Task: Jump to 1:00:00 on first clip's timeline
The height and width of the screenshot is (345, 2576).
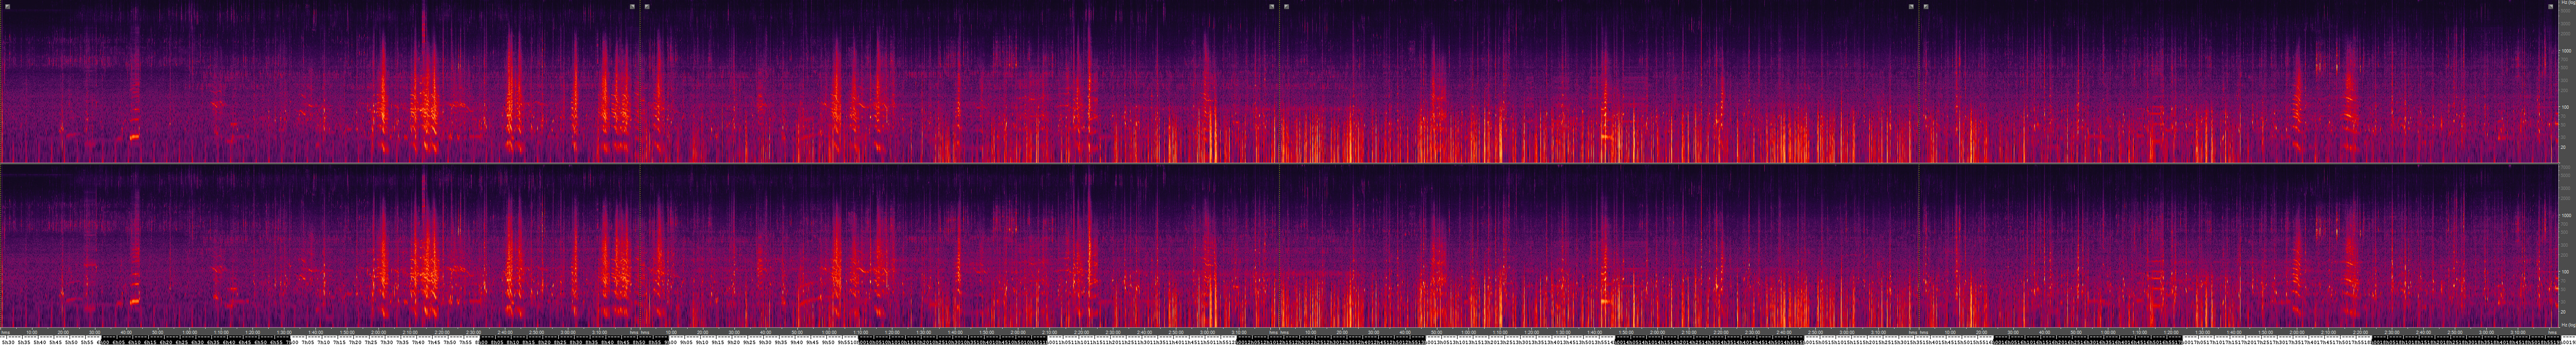Action: [189, 332]
